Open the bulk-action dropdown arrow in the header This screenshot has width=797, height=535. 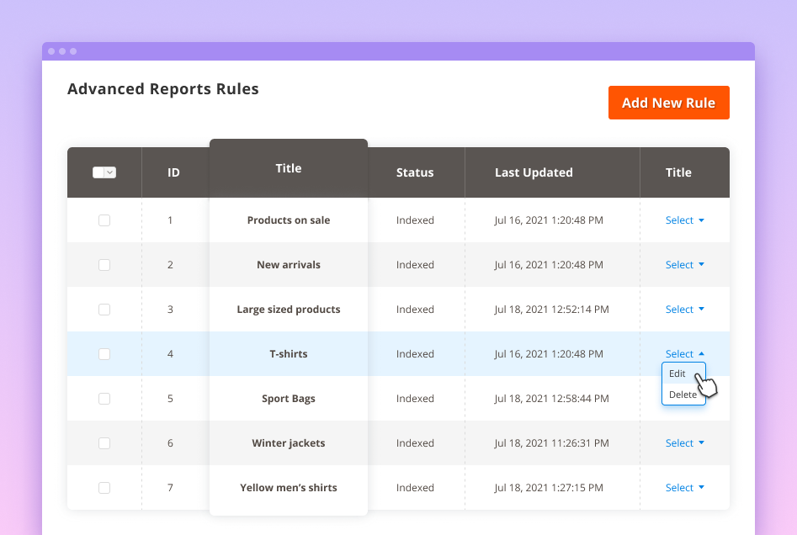tap(111, 172)
